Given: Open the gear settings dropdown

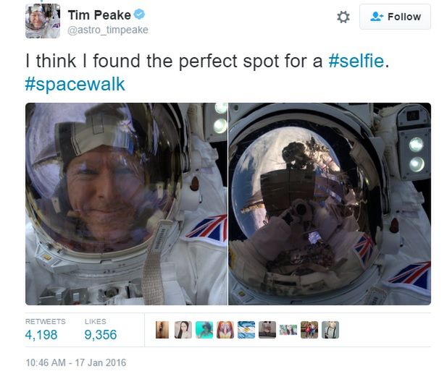Looking at the screenshot, I should [343, 17].
